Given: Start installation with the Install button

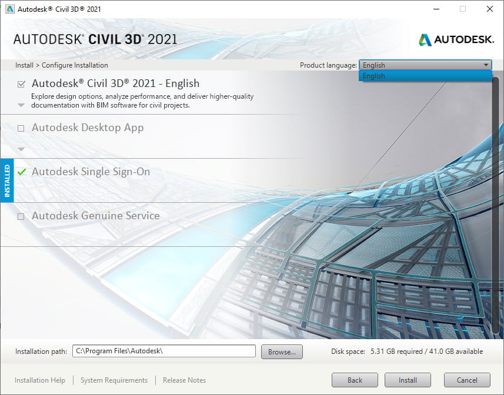Looking at the screenshot, I should [408, 380].
